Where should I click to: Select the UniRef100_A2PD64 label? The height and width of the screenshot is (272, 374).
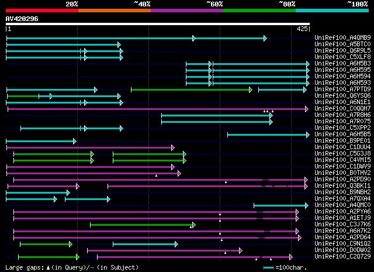[342, 237]
